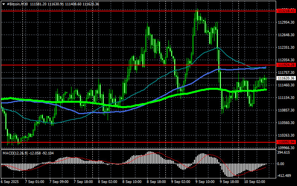Click the 111460.30 price scale value
The height and width of the screenshot is (186, 297).
pos(286,85)
